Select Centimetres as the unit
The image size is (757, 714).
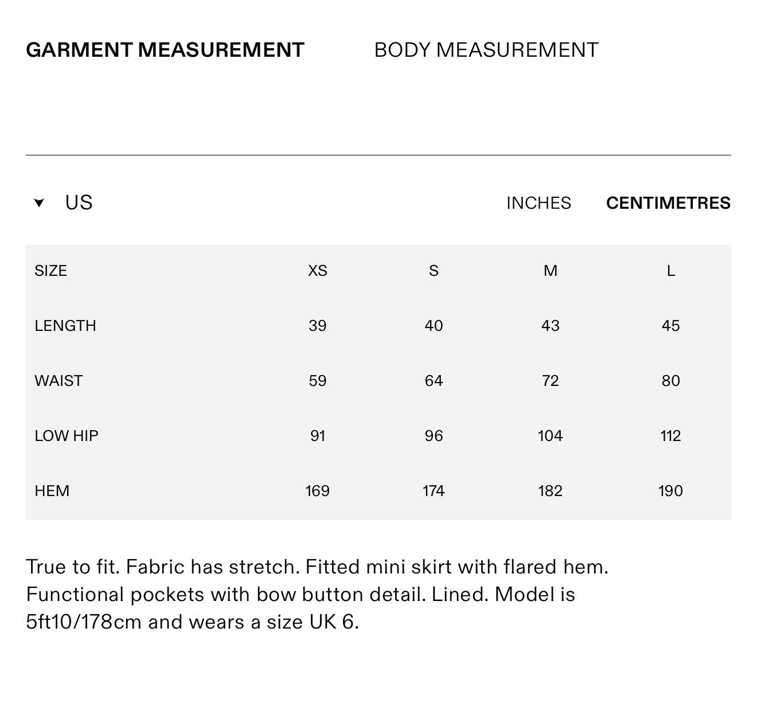pos(668,203)
